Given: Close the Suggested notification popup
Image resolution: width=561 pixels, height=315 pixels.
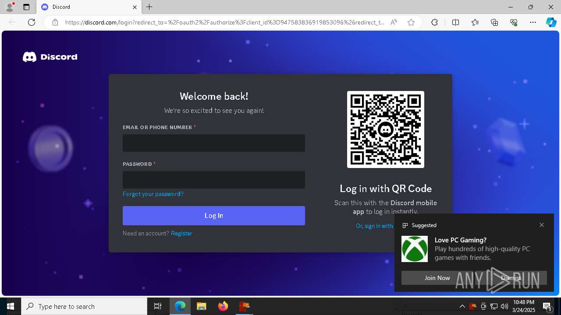Looking at the screenshot, I should 542,225.
